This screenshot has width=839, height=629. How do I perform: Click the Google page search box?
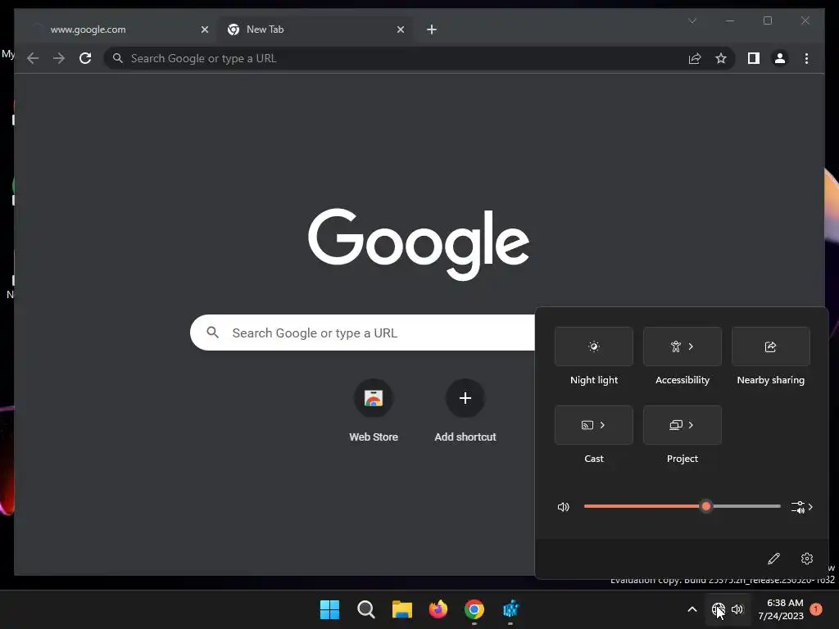362,333
